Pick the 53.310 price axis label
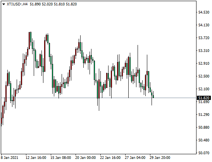 coord(204,51)
